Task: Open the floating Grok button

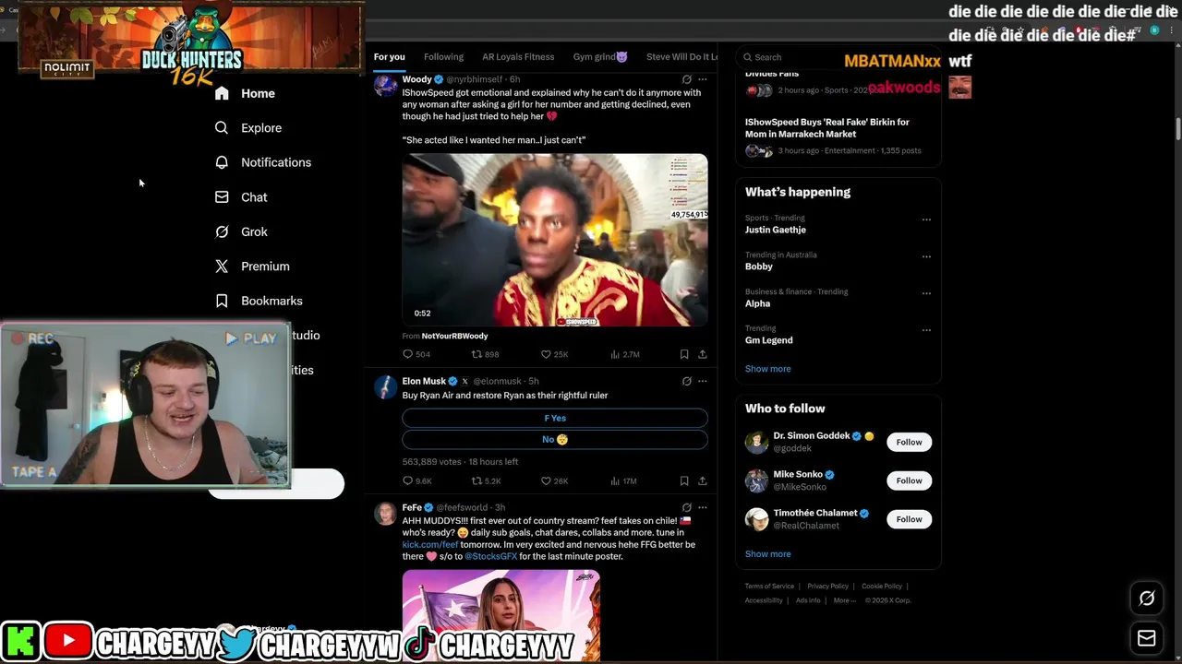Action: pos(1147,599)
